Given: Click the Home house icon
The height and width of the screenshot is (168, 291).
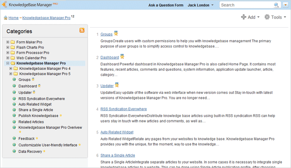Looking at the screenshot, I should click(x=5, y=18).
